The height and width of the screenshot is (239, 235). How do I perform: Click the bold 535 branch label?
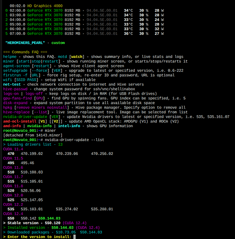pos(11,209)
